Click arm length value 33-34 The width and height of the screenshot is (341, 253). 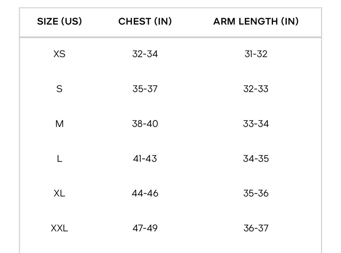click(x=256, y=124)
